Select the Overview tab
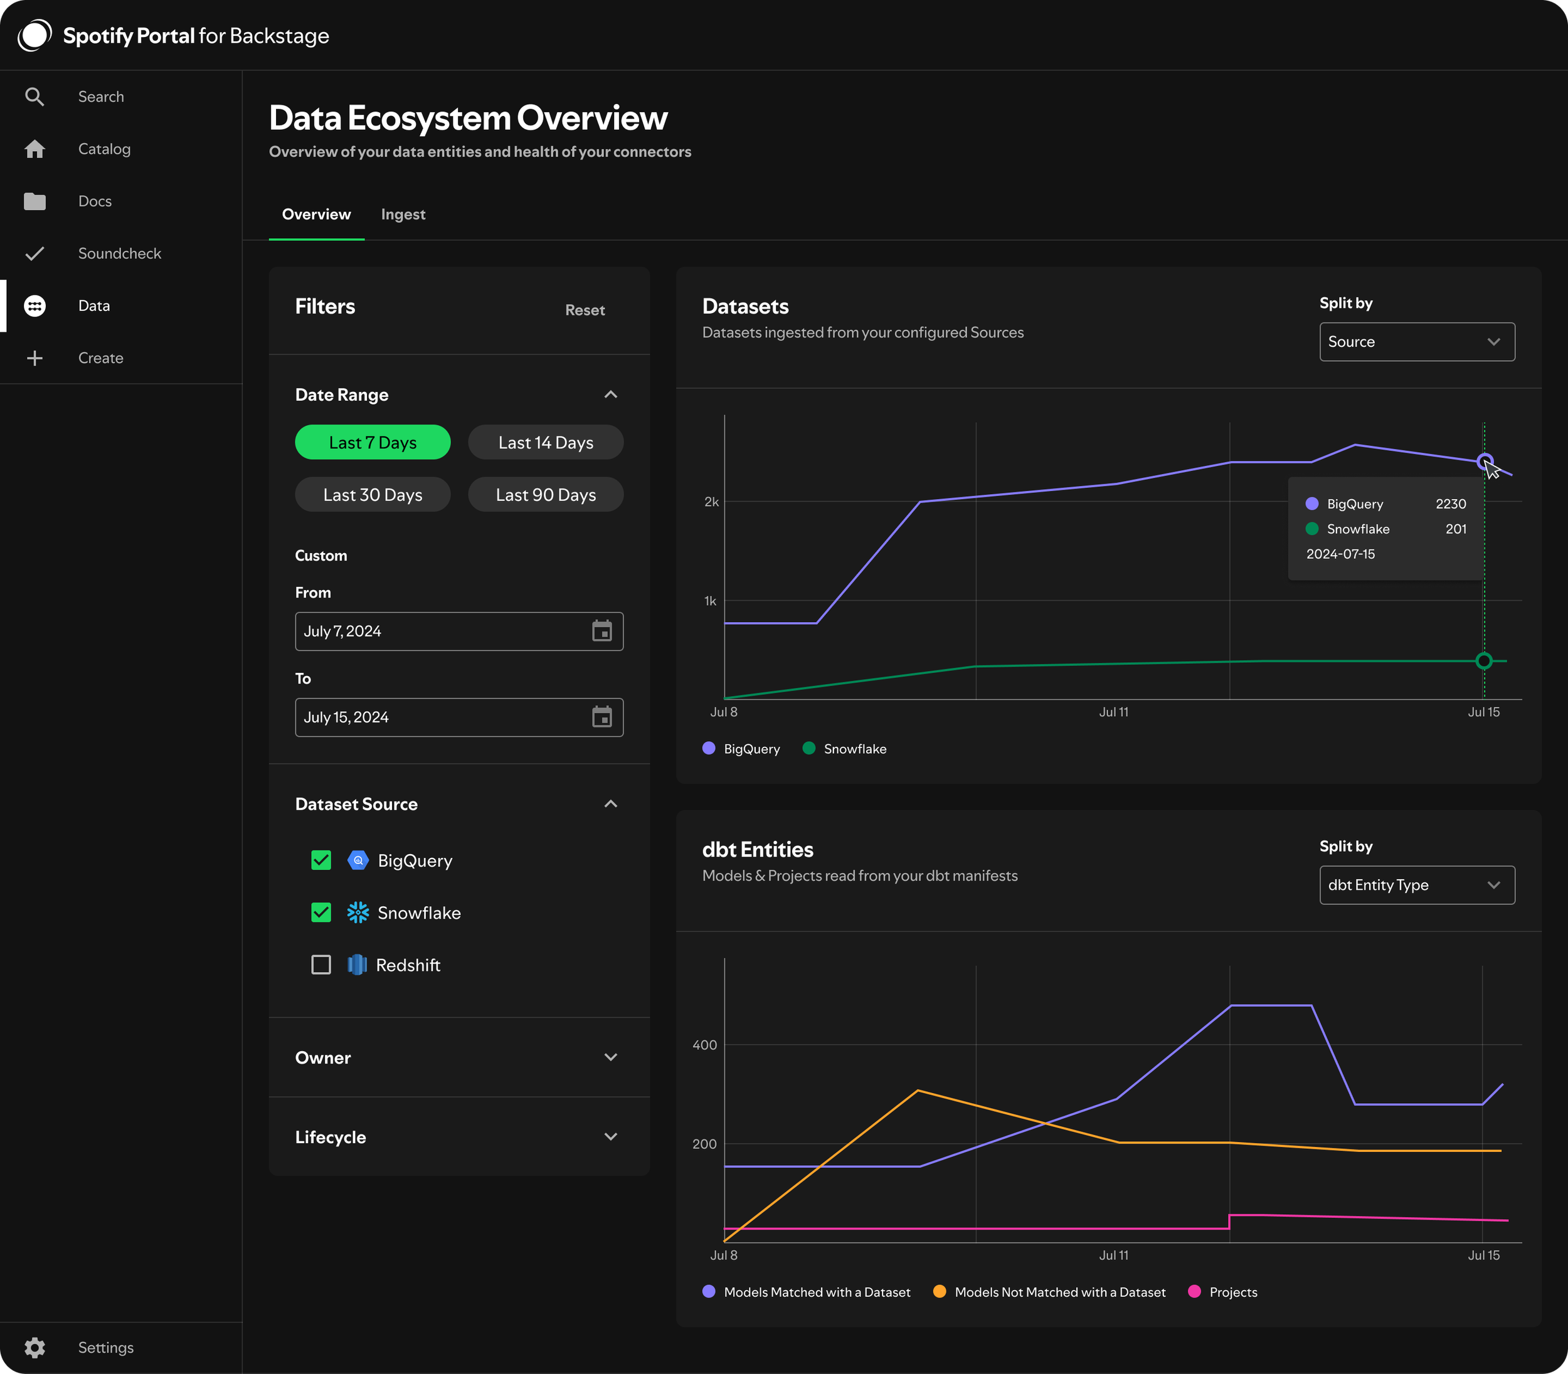Screen dimensions: 1568x1374 (x=316, y=214)
